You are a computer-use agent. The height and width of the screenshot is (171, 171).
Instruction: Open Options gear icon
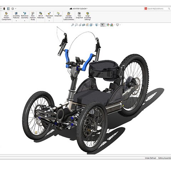(x=13, y=9)
